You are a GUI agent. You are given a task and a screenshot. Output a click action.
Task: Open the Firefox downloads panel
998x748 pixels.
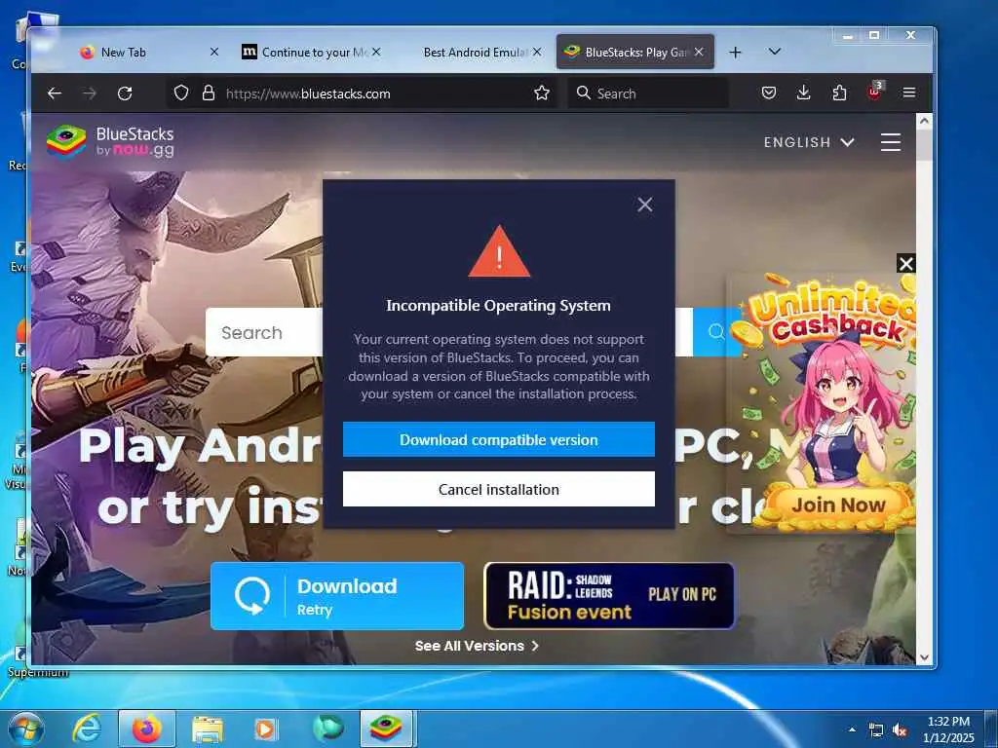tap(804, 93)
